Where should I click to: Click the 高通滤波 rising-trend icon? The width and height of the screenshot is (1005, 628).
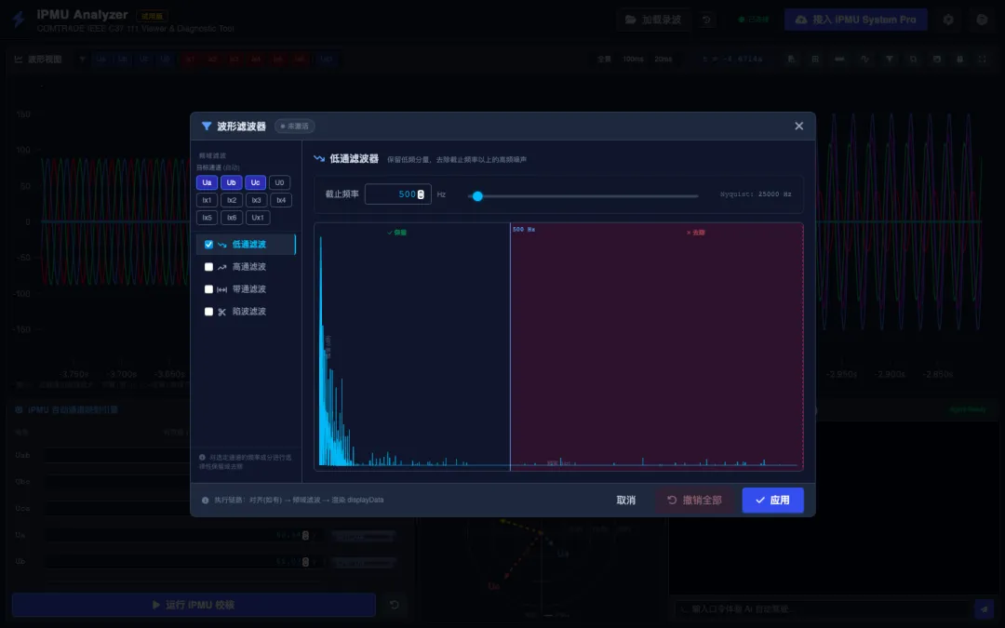point(221,267)
